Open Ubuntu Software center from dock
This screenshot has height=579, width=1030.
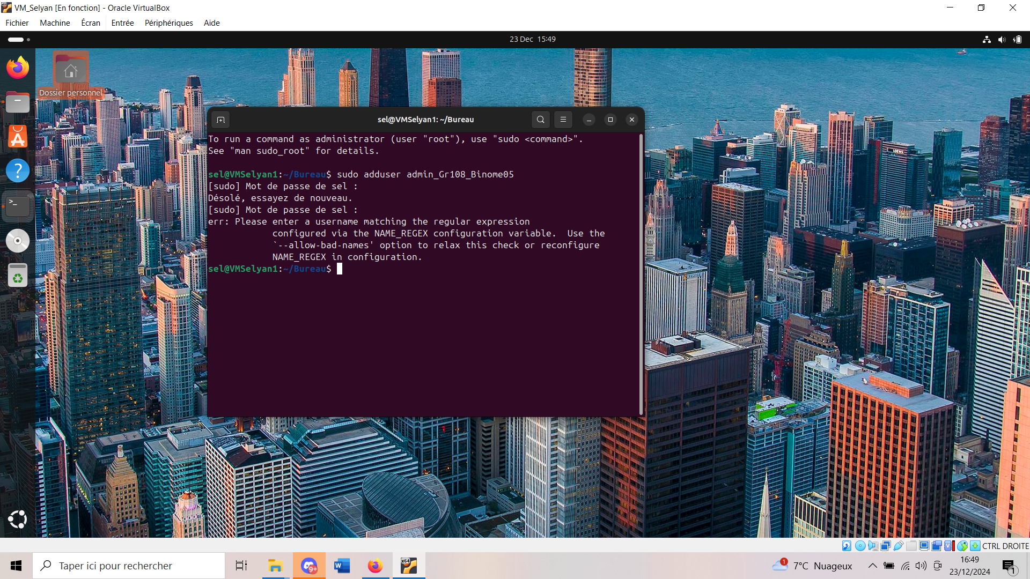click(x=18, y=136)
